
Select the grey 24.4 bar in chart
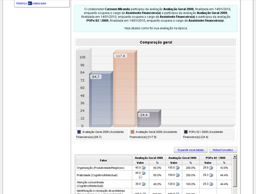click(x=149, y=118)
